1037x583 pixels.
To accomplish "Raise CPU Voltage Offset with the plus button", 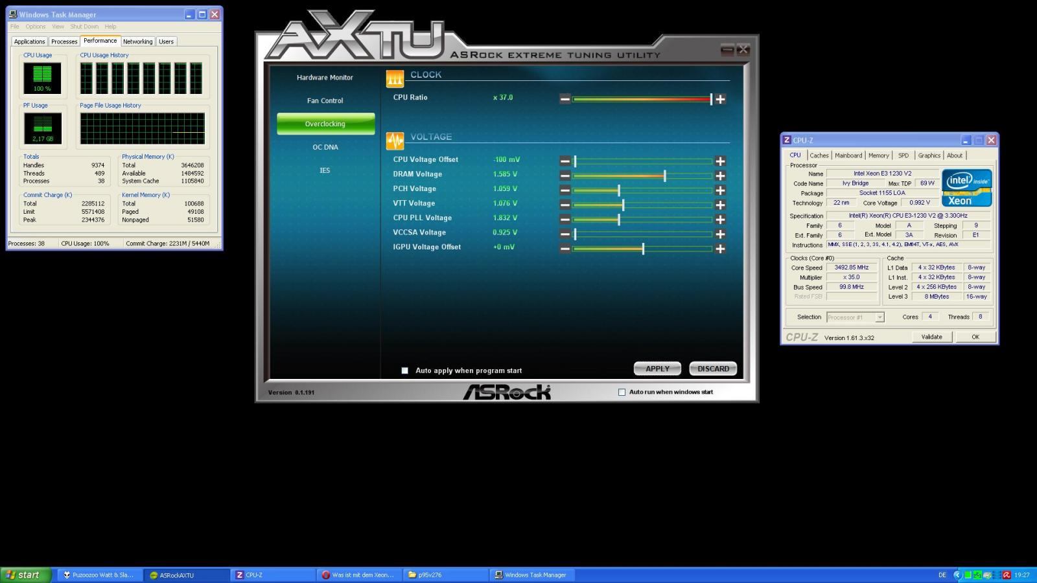I will point(720,161).
